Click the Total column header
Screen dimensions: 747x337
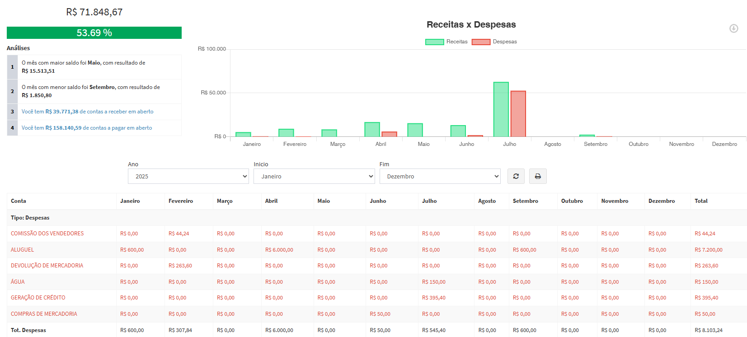701,201
